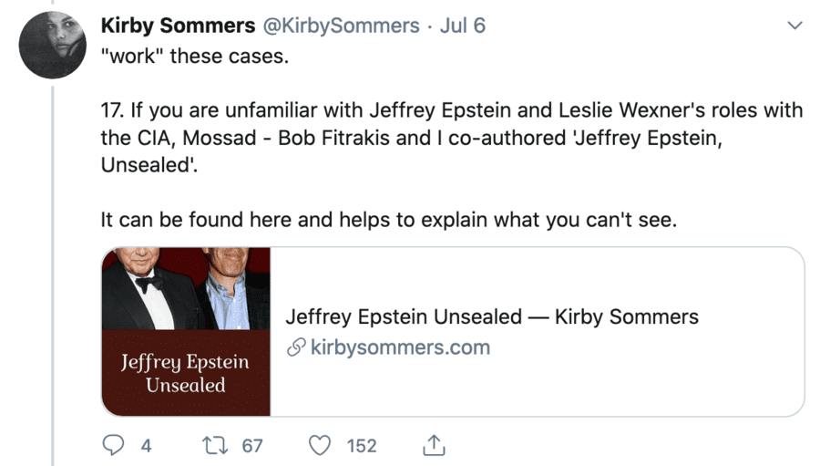
Task: Open the share tweet icon
Action: tap(435, 445)
